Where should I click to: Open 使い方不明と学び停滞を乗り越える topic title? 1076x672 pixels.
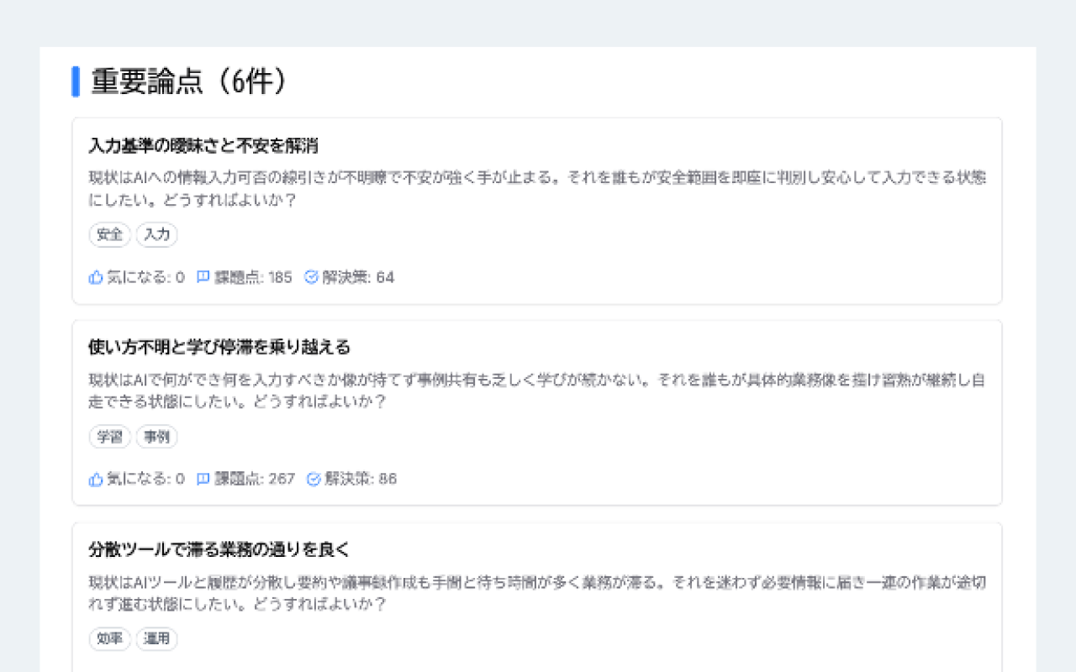click(219, 347)
